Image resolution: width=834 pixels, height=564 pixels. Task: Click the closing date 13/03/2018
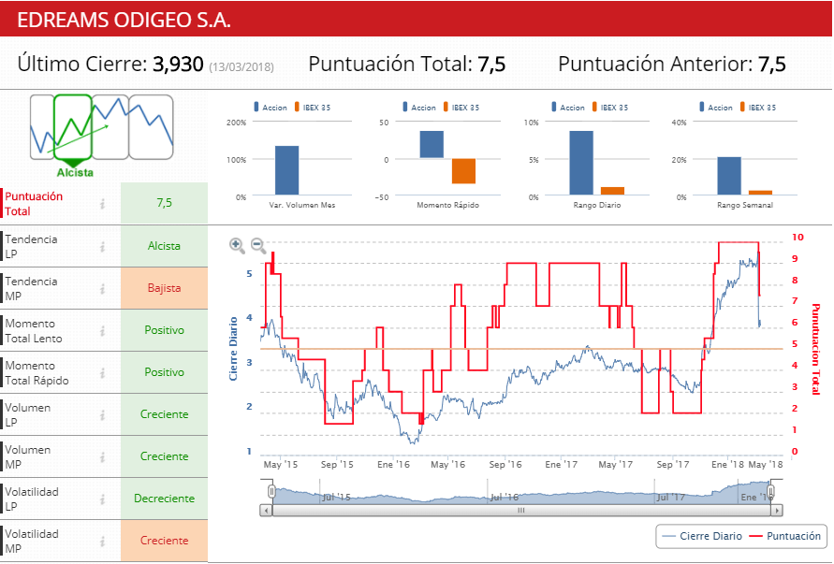(x=241, y=67)
